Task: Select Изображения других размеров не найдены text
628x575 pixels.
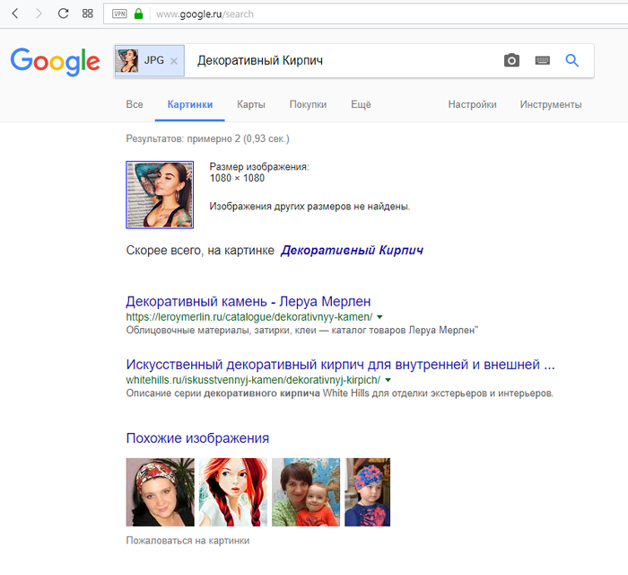Action: pos(310,207)
